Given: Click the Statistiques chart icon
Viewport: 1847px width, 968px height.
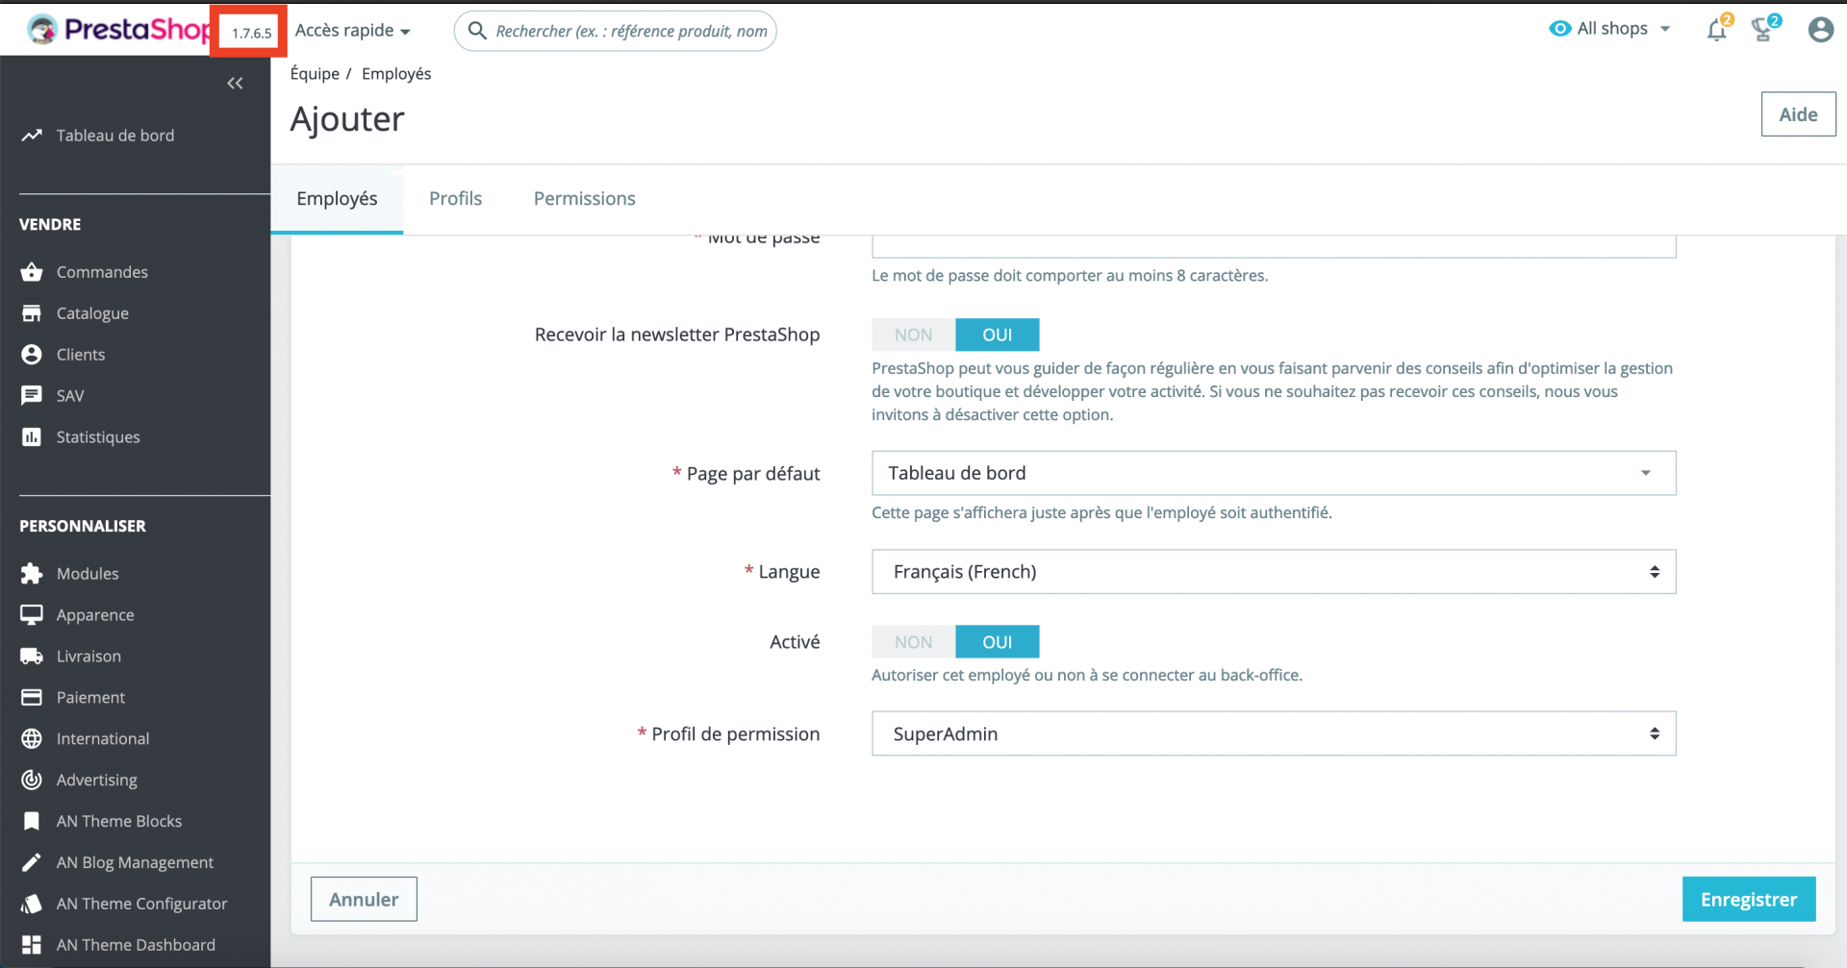Looking at the screenshot, I should [32, 437].
